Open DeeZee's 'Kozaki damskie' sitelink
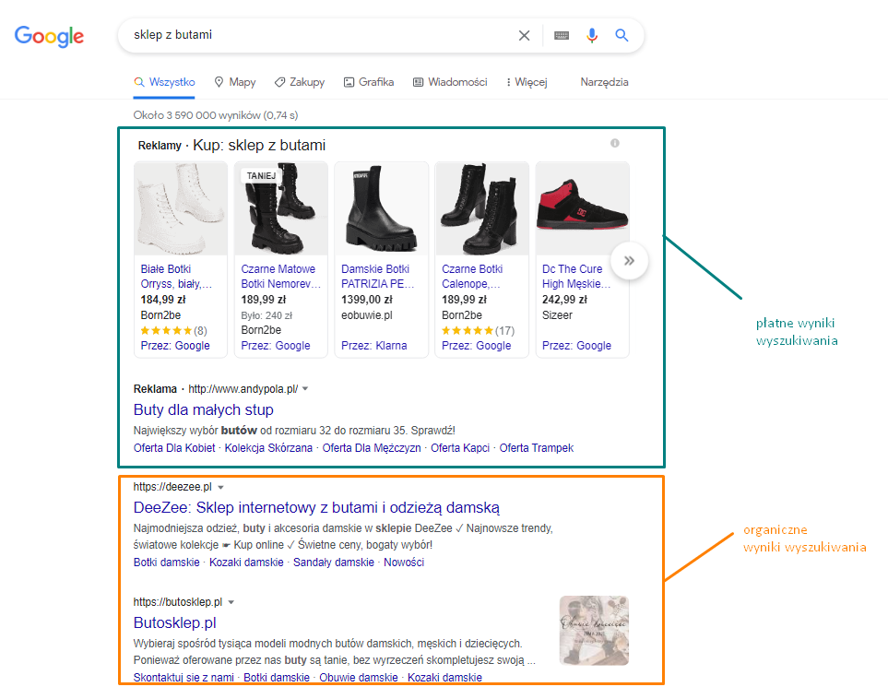 point(246,563)
